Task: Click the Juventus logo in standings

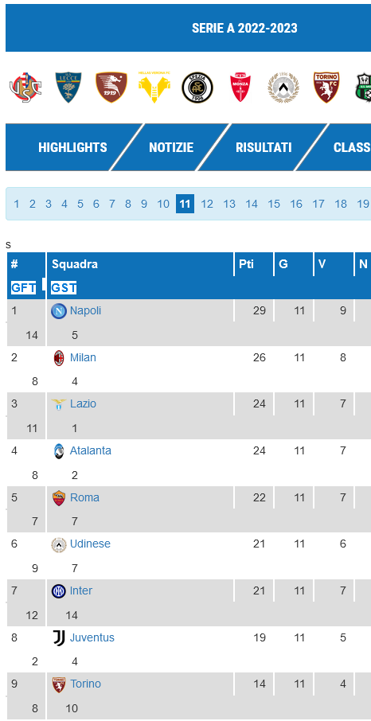Action: (x=59, y=638)
